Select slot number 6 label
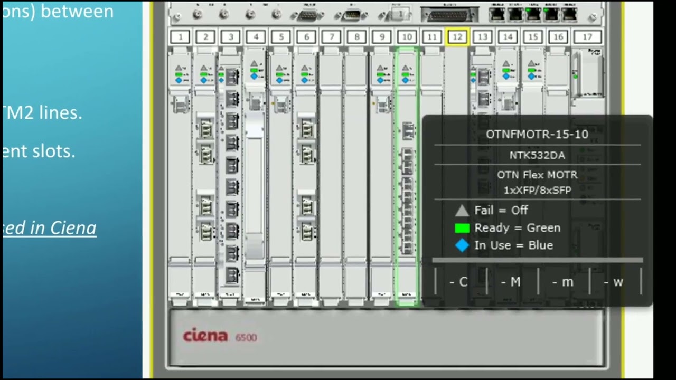The image size is (676, 380). (306, 37)
